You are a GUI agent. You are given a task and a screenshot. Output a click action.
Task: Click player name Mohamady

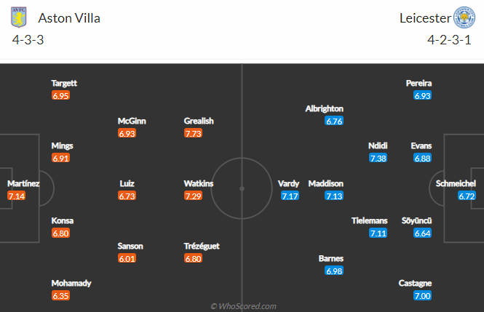[71, 283]
